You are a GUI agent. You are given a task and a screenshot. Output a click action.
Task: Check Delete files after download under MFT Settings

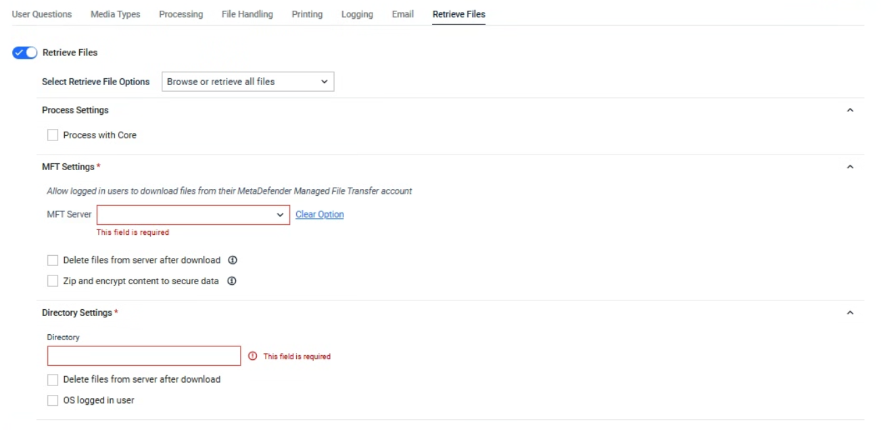(x=53, y=261)
